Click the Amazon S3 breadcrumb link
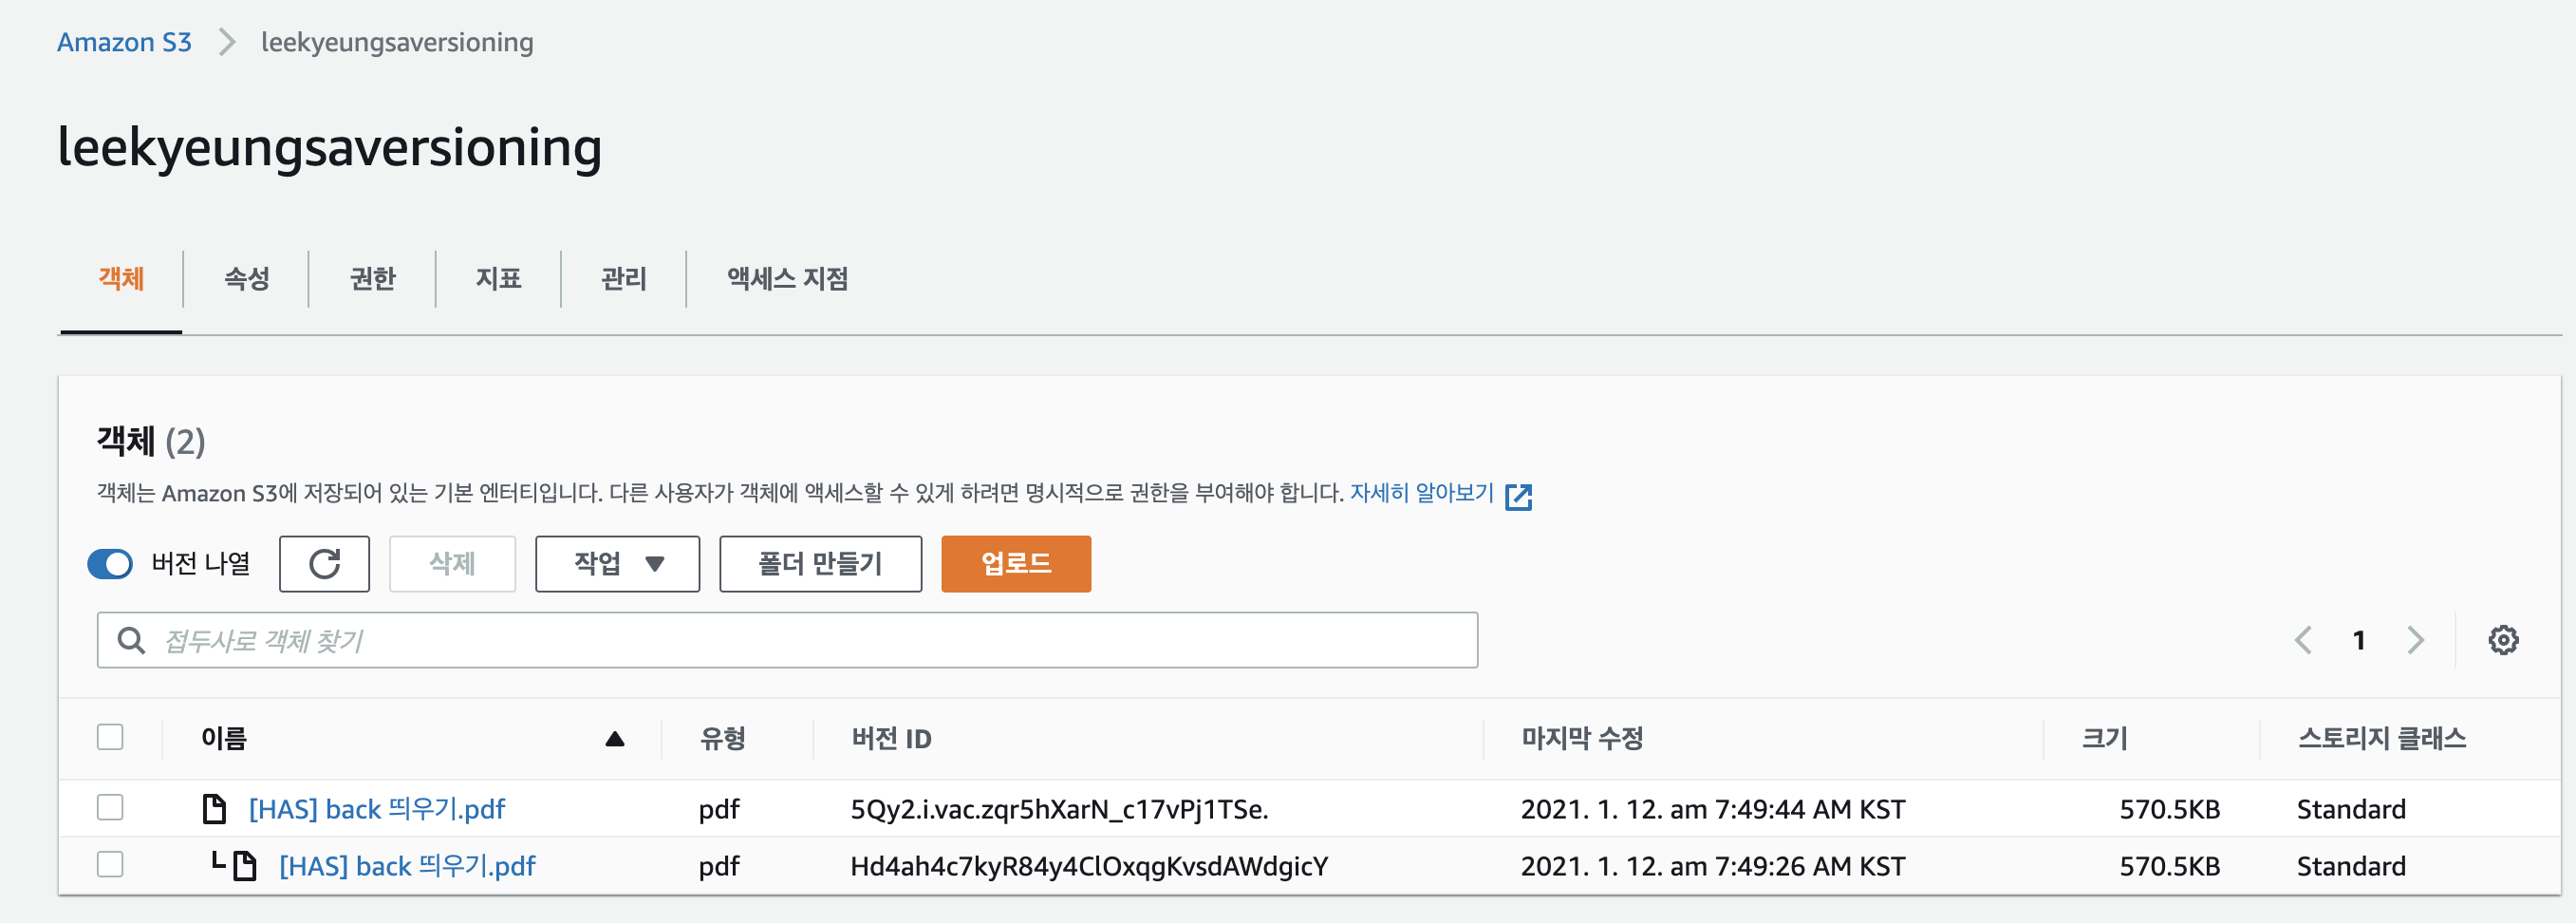This screenshot has width=2576, height=923. point(124,42)
